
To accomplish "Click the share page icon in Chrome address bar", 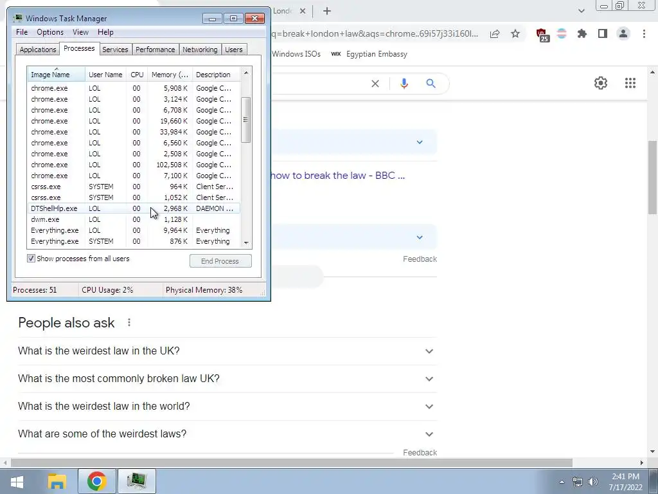I will point(495,34).
